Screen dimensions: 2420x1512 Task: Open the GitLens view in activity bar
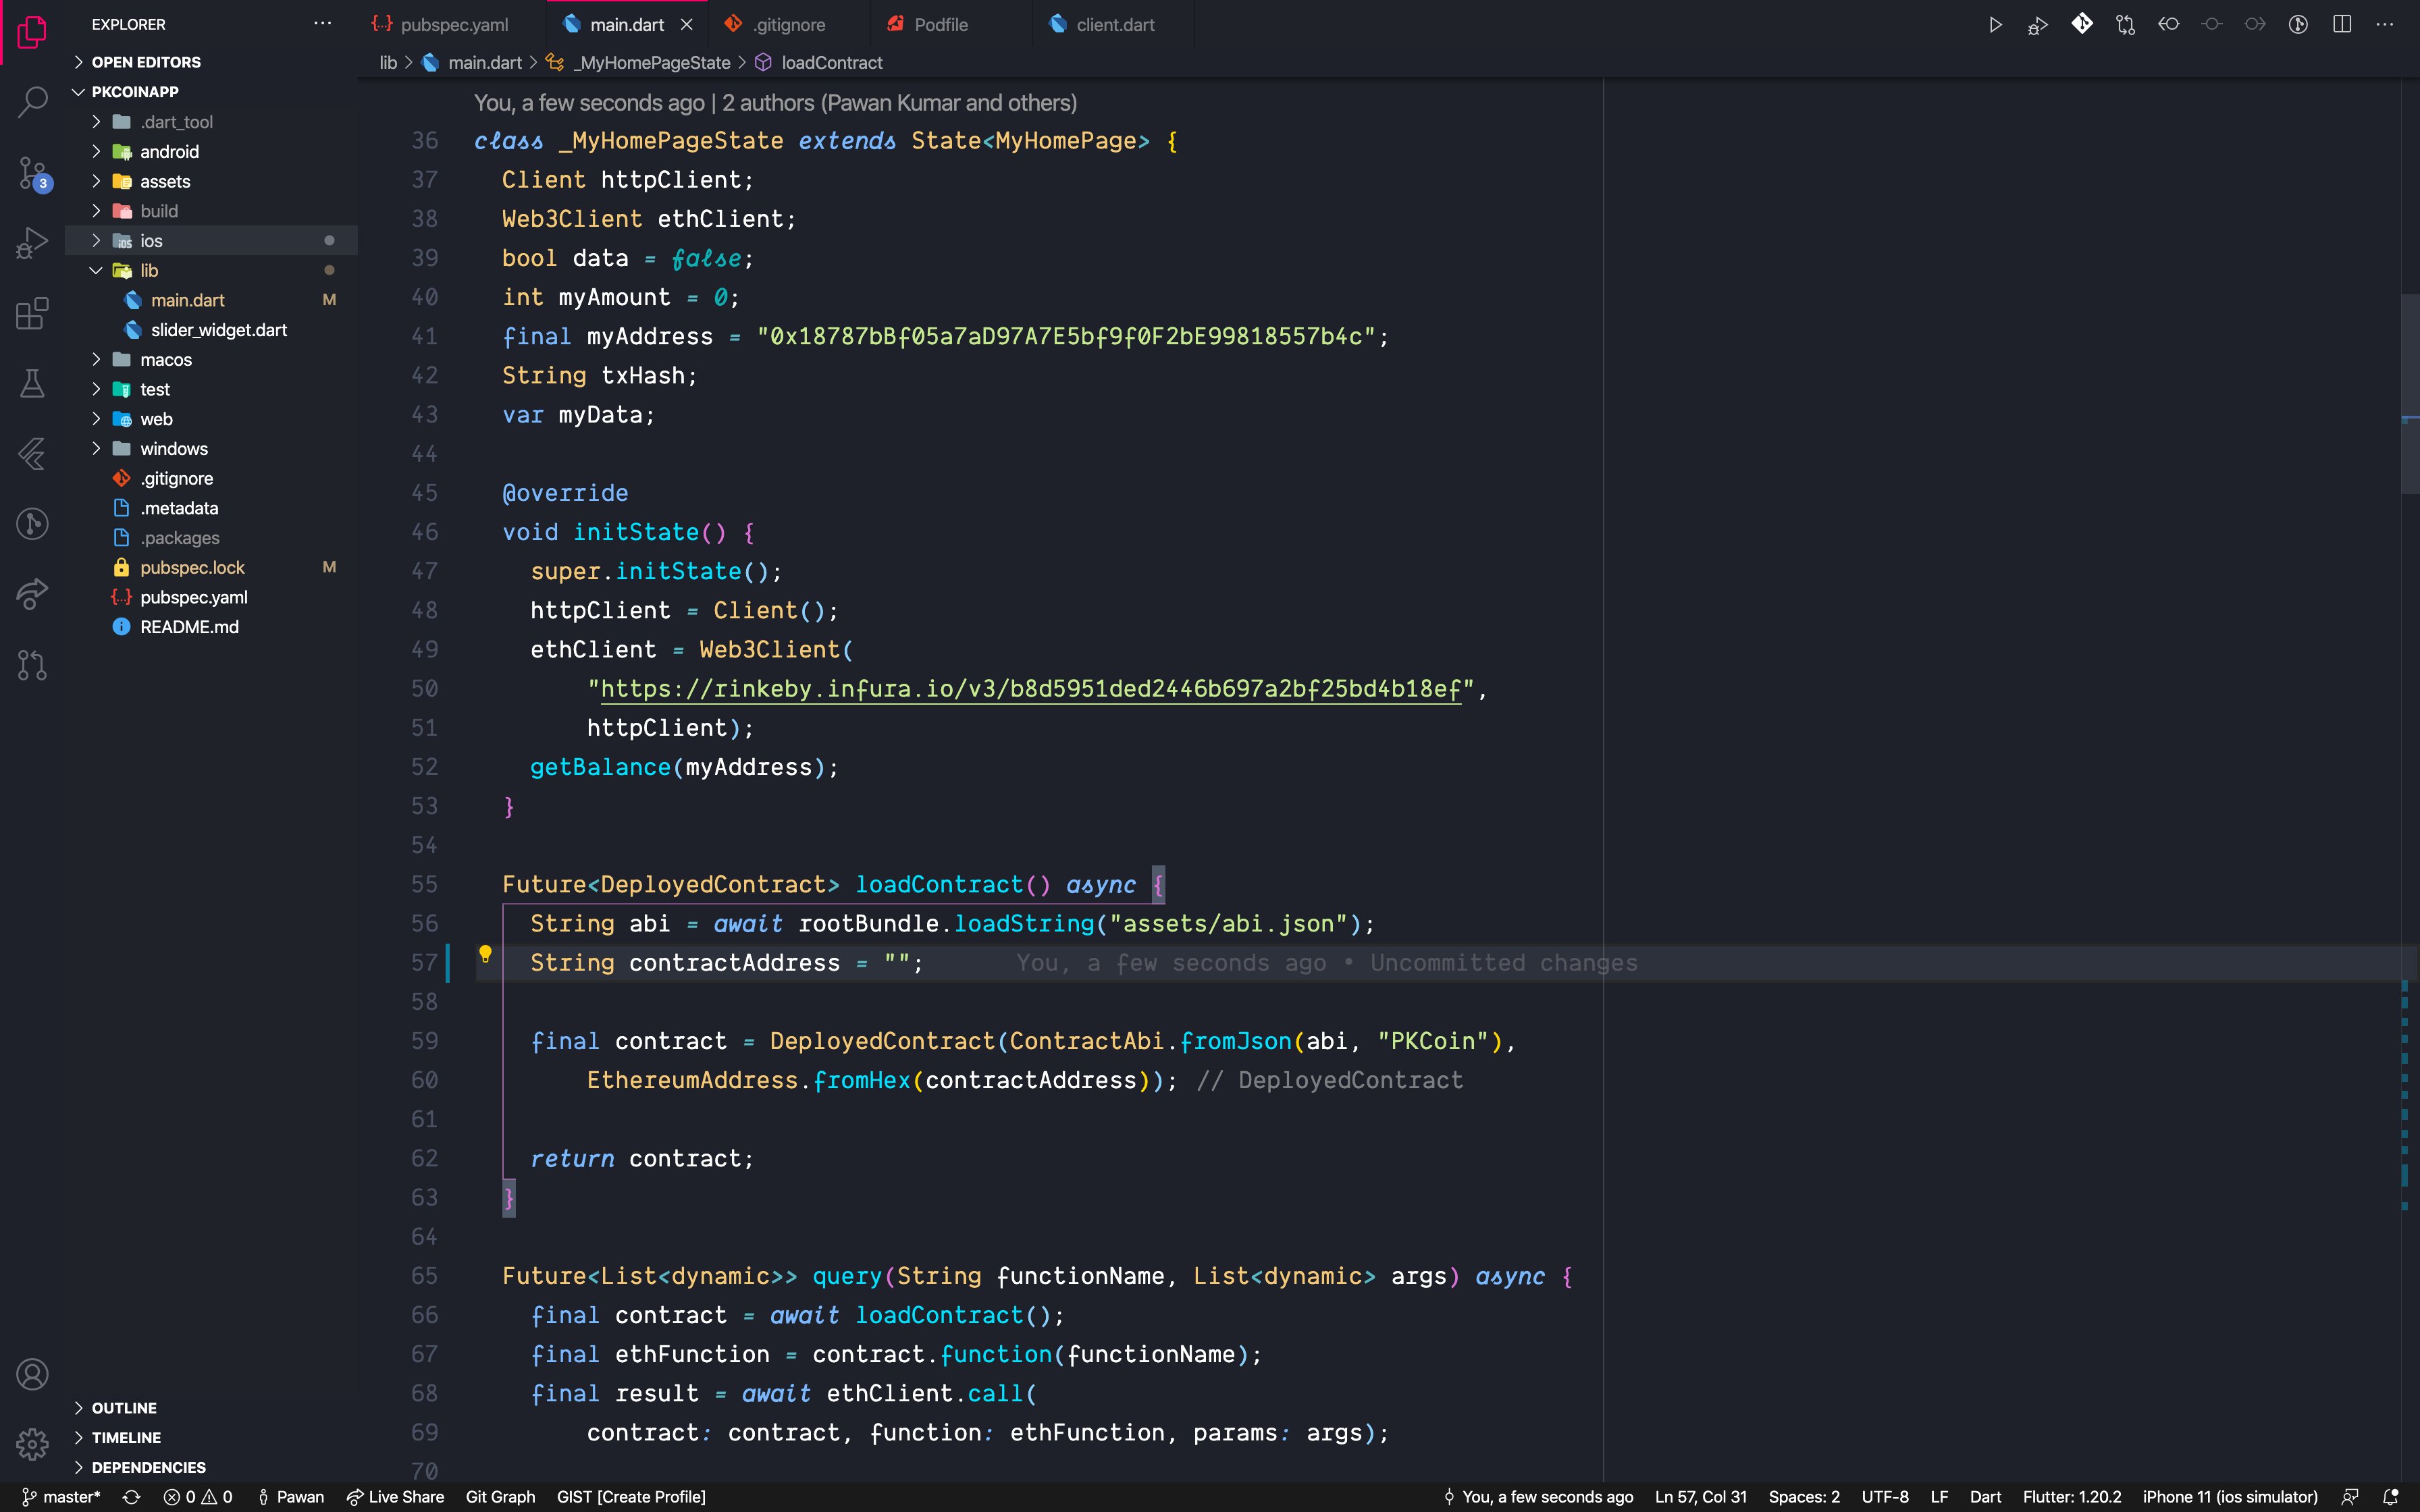32,524
